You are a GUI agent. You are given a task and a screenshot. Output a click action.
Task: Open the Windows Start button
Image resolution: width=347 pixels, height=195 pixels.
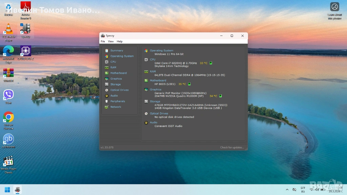tap(7, 189)
